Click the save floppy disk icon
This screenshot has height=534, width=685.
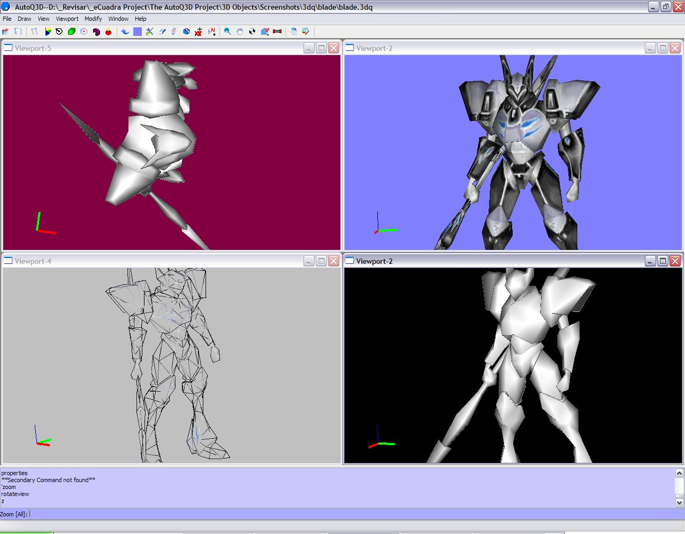(x=18, y=32)
